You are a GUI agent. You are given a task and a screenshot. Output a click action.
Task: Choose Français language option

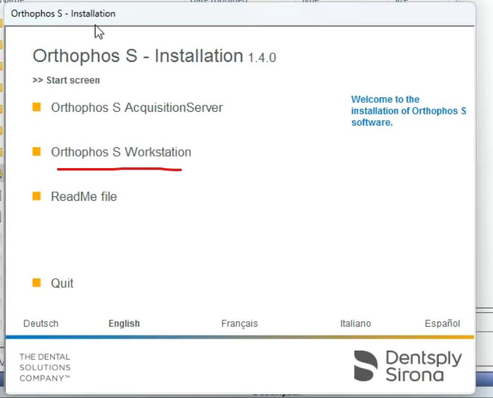pos(240,323)
